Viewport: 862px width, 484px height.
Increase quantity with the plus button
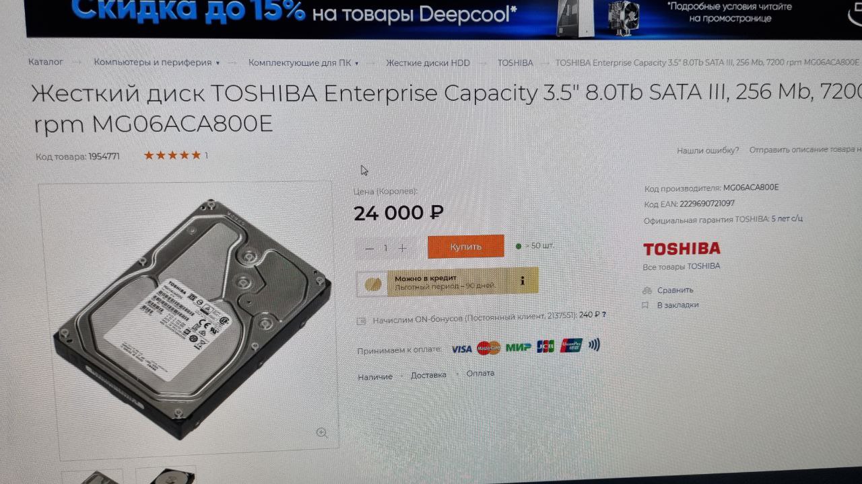coord(402,248)
